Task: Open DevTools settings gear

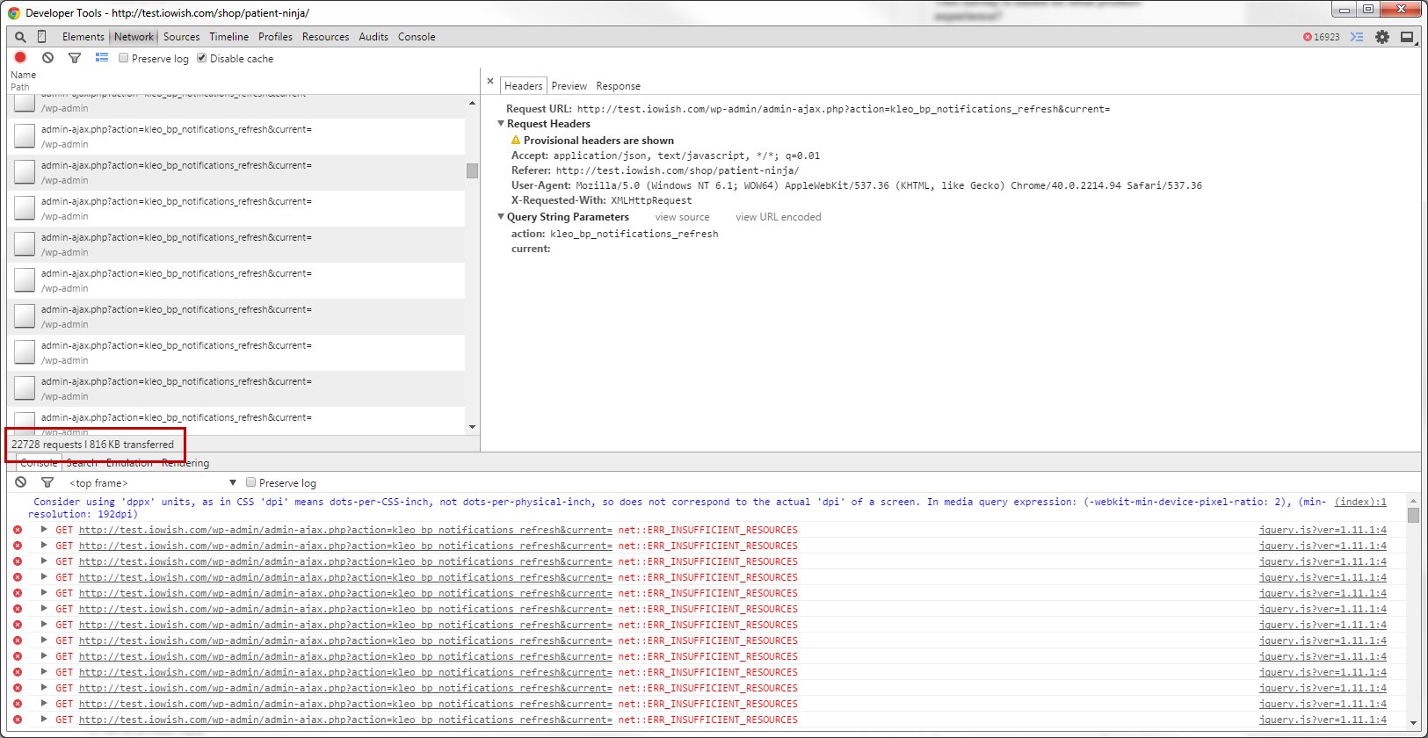Action: tap(1382, 37)
